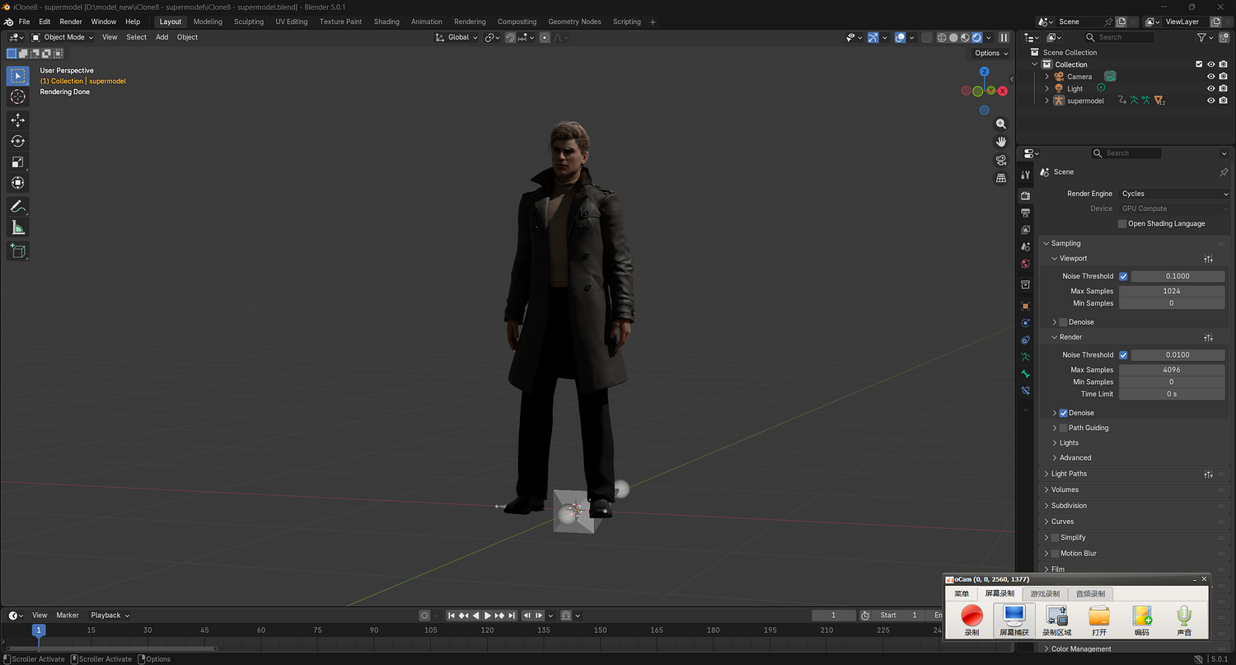The image size is (1236, 665).
Task: Click oCam 屏幕捕获 button
Action: [x=1014, y=620]
